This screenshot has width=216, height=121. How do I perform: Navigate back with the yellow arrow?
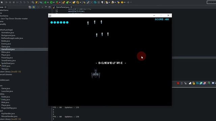click(122, 2)
